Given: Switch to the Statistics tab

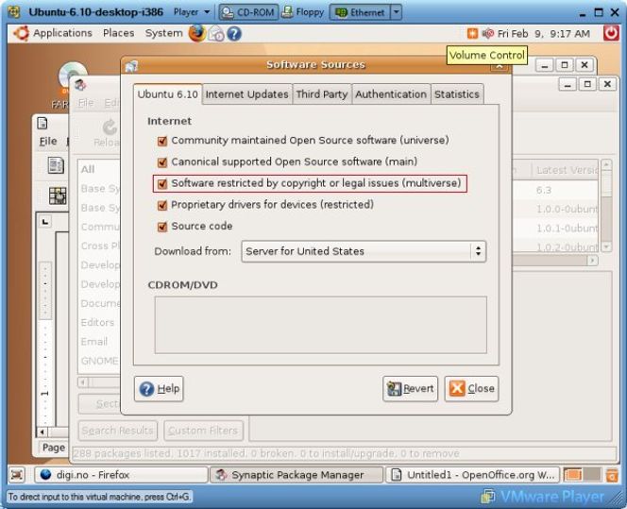Looking at the screenshot, I should click(457, 94).
